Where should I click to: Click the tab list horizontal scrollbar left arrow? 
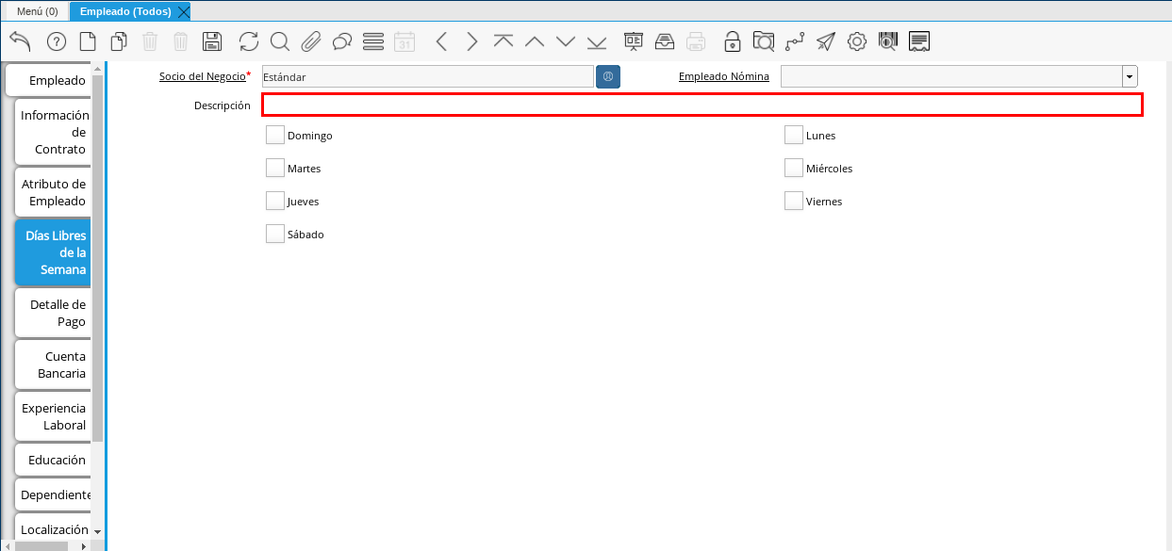tap(7, 545)
